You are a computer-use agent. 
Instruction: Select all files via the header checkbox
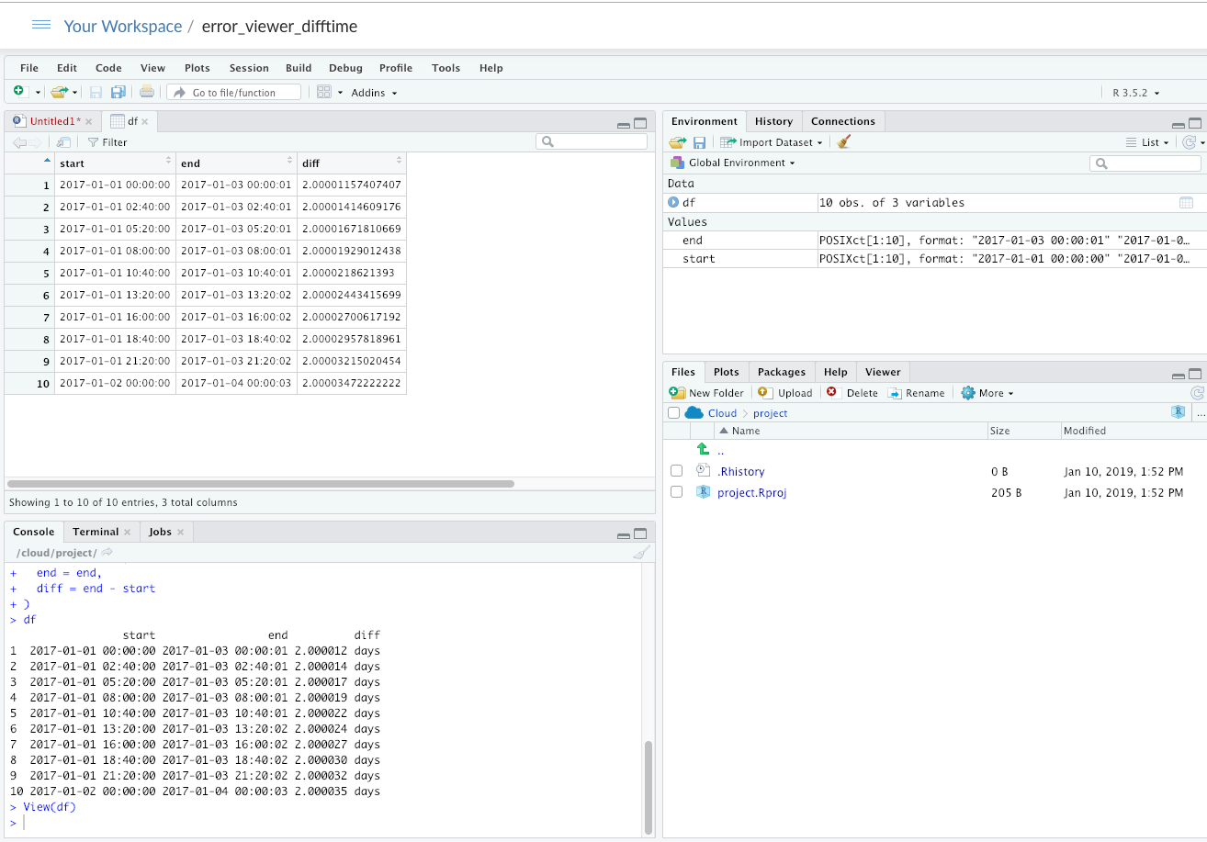(x=673, y=412)
